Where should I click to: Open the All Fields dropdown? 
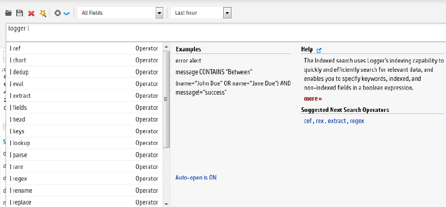[x=159, y=13]
